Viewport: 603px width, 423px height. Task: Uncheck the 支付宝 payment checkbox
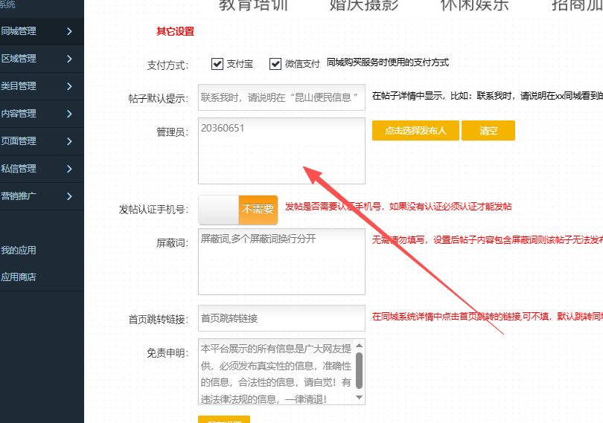[217, 64]
